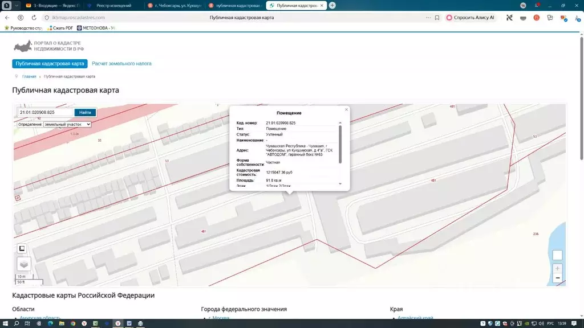This screenshot has width=584, height=328.
Task: Click the browser back arrow
Action: click(x=7, y=18)
